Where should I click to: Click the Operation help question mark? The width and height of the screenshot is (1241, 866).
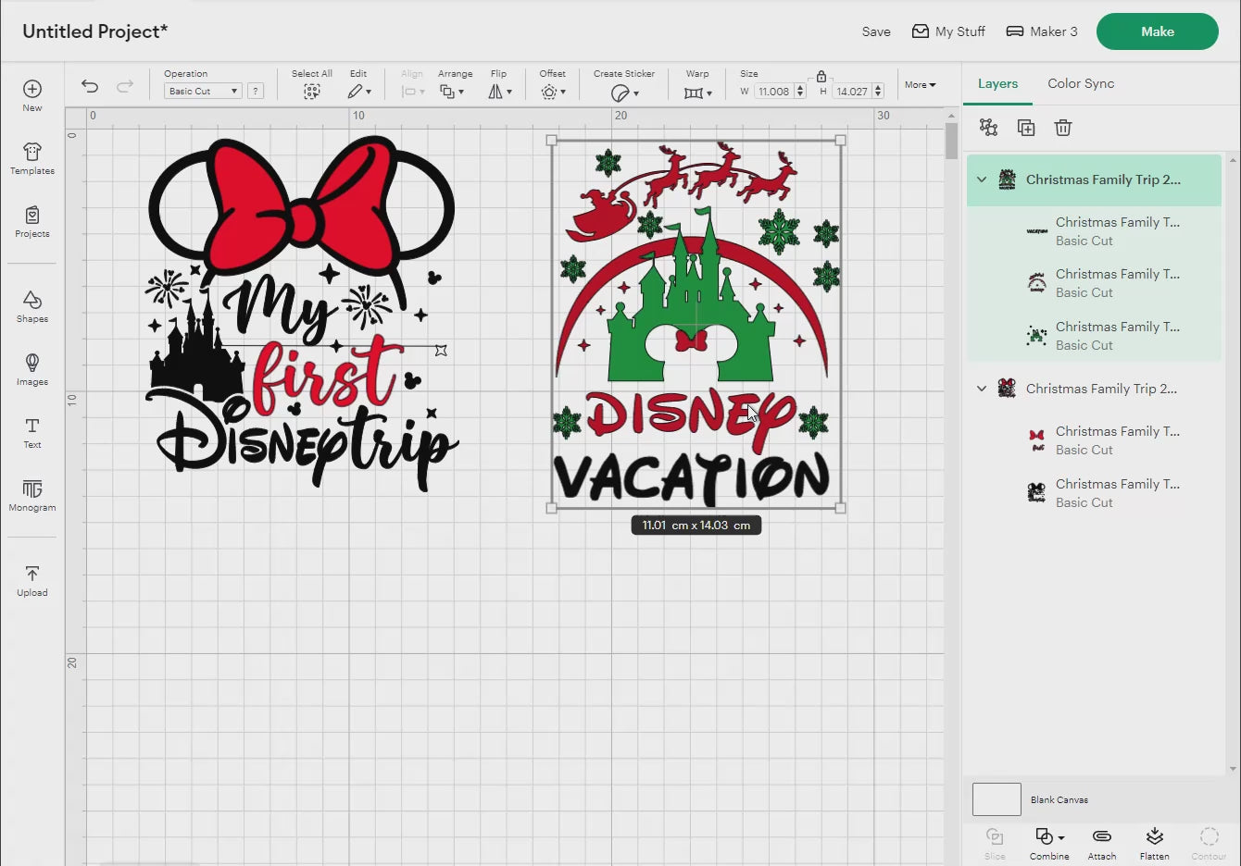256,91
